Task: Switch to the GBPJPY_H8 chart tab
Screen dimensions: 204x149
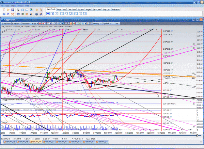Action: click(x=23, y=142)
